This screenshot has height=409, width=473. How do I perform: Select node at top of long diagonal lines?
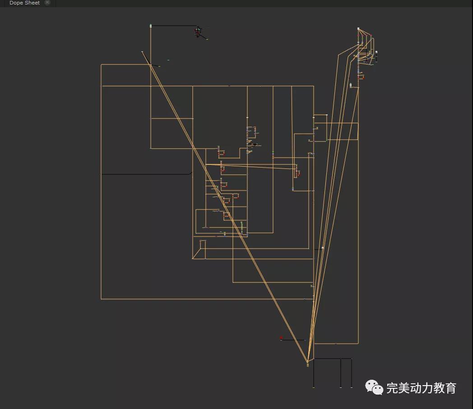[x=142, y=52]
